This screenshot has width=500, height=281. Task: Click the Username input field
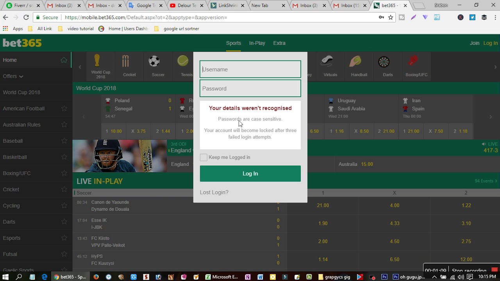click(250, 69)
